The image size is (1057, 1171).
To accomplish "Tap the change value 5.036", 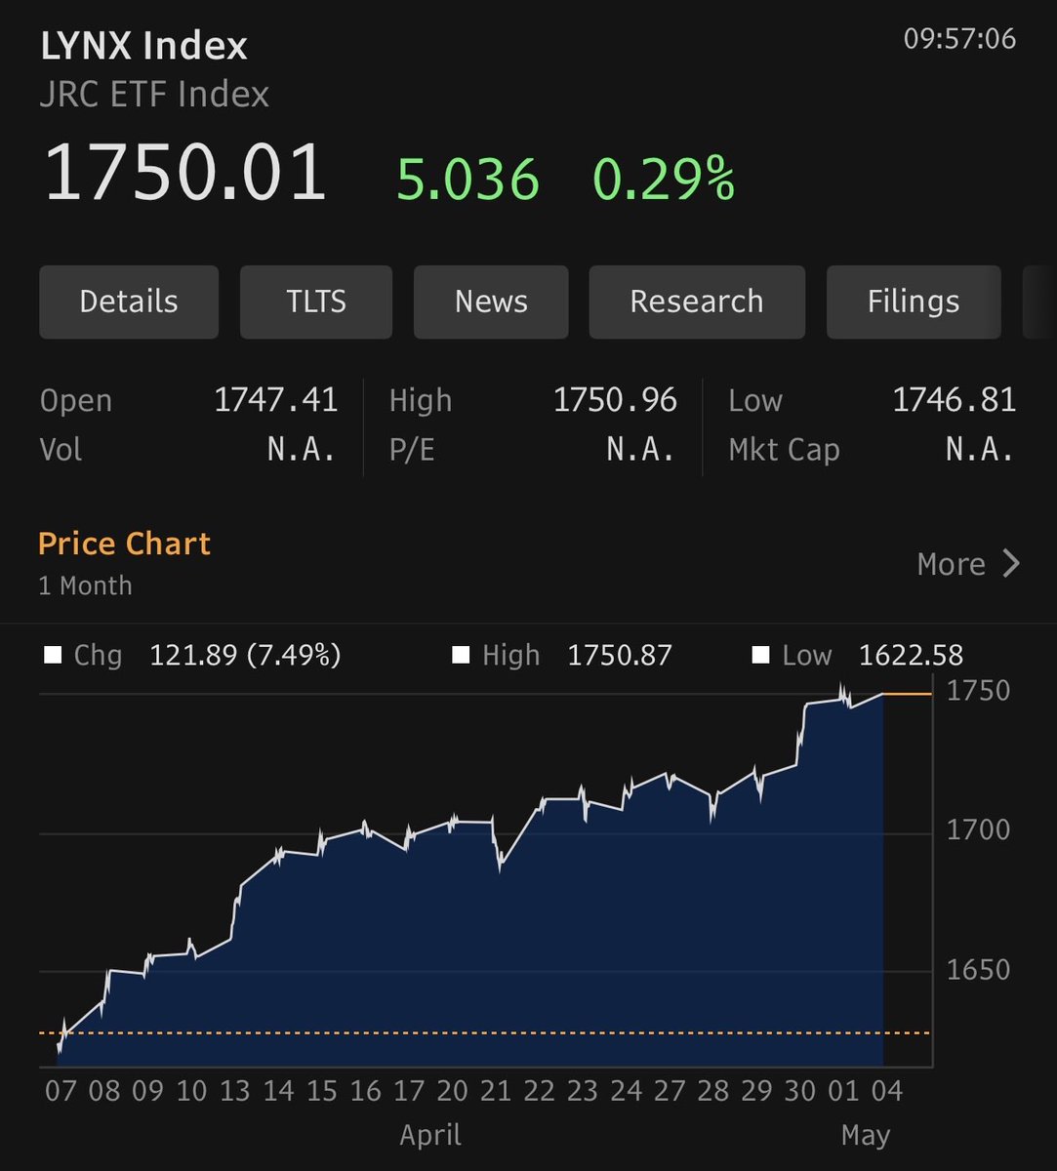I will pyautogui.click(x=468, y=181).
